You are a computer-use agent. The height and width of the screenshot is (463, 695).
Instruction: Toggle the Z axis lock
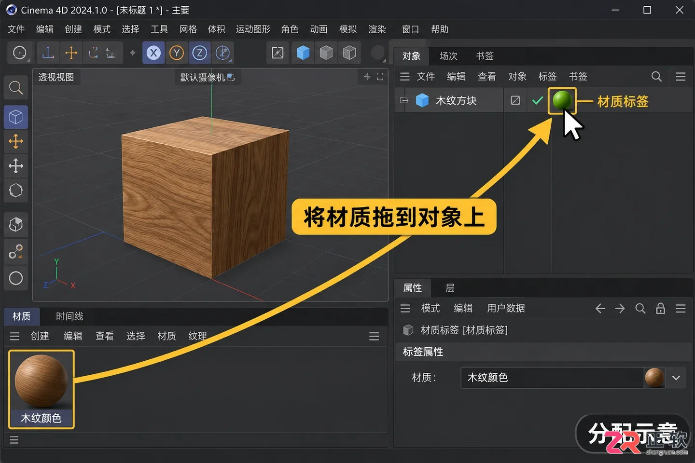pos(200,53)
